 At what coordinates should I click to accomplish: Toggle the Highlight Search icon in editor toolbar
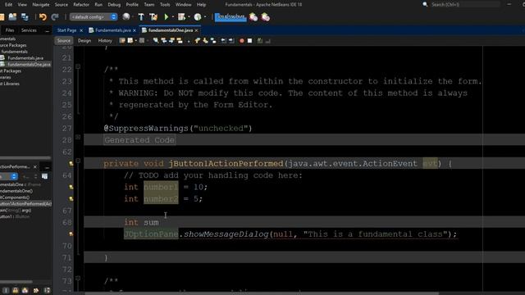(180, 40)
